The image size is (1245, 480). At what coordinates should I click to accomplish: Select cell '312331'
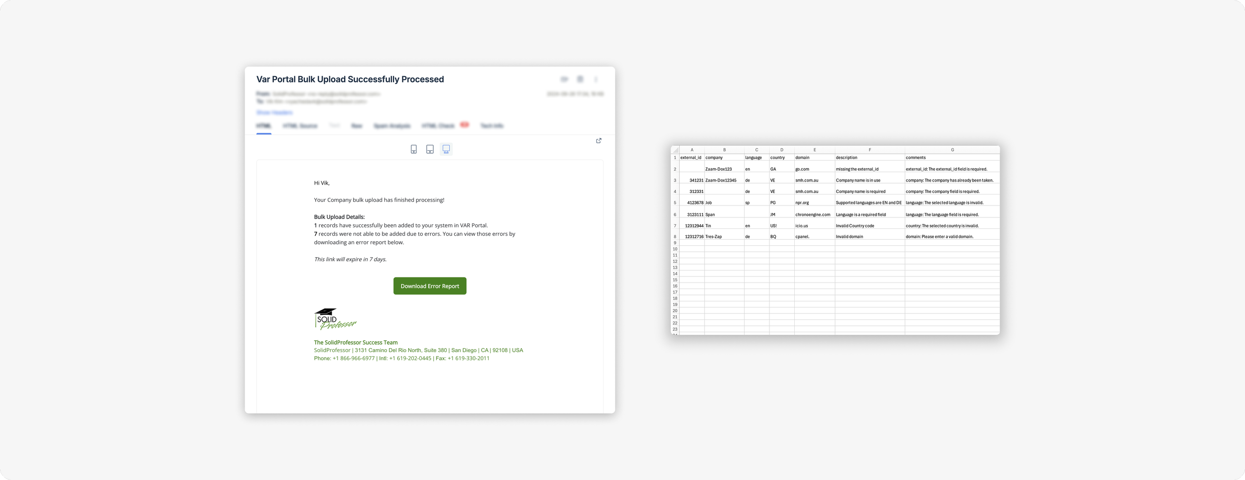[692, 190]
